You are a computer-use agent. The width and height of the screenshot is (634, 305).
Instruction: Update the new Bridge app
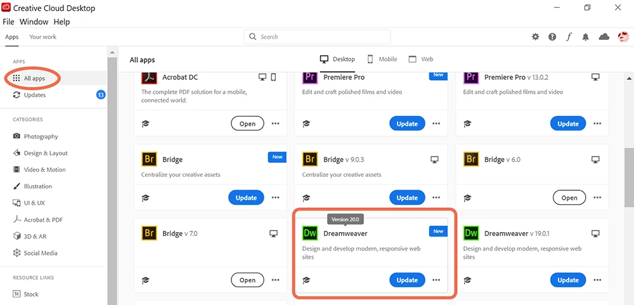[x=246, y=197]
